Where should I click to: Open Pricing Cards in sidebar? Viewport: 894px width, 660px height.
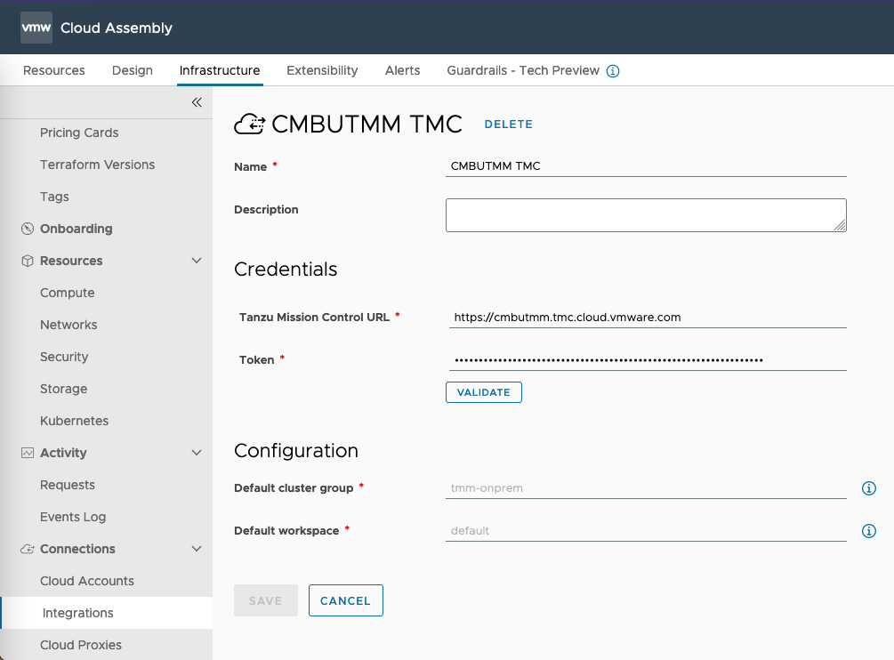point(79,133)
